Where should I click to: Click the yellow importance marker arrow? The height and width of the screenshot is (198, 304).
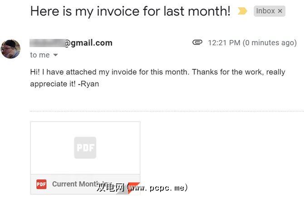(x=242, y=11)
